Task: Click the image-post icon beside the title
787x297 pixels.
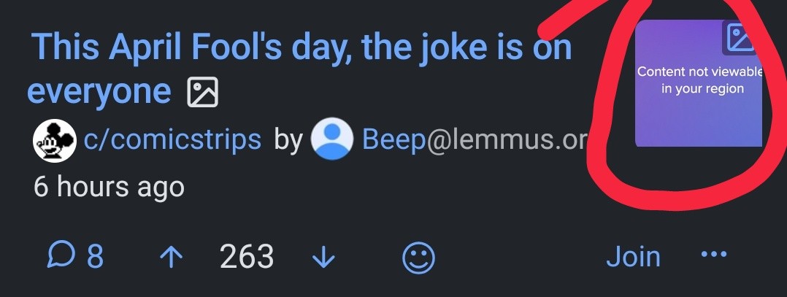Action: 202,93
